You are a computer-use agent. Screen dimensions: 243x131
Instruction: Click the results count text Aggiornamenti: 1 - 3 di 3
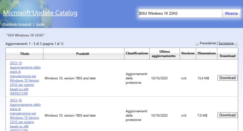coord(34,44)
